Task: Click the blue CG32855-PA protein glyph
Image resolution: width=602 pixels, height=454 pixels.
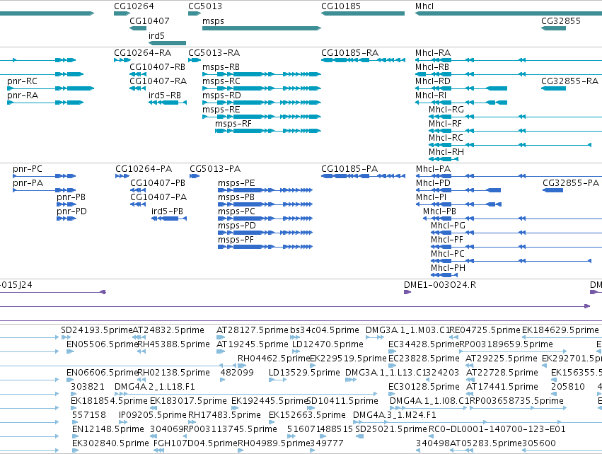Action: pos(553,190)
